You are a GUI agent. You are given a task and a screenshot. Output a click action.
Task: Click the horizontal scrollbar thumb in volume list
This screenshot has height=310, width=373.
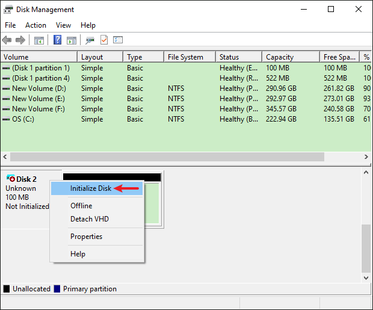167,157
